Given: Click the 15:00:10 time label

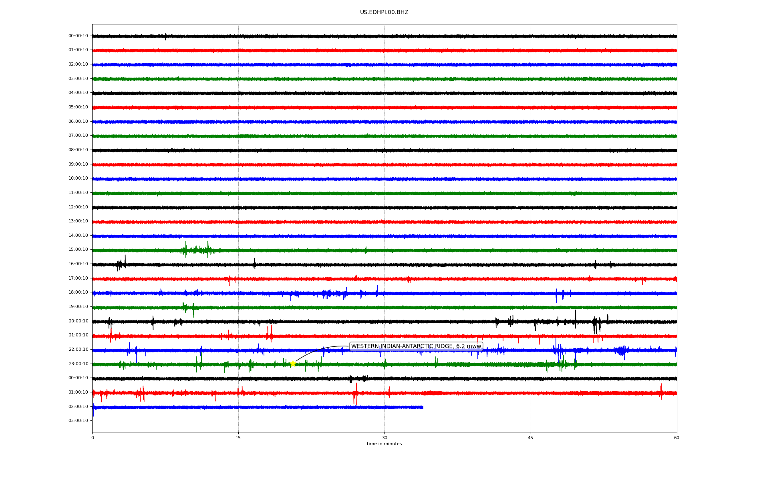Looking at the screenshot, I should pyautogui.click(x=78, y=250).
